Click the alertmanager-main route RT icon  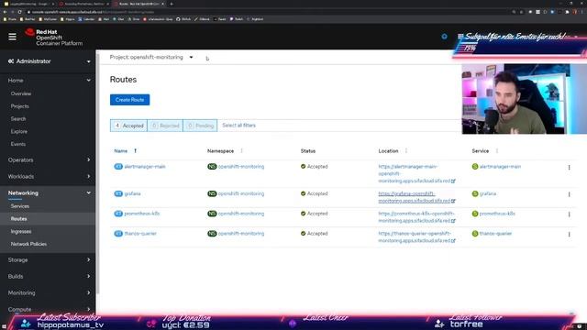(118, 167)
